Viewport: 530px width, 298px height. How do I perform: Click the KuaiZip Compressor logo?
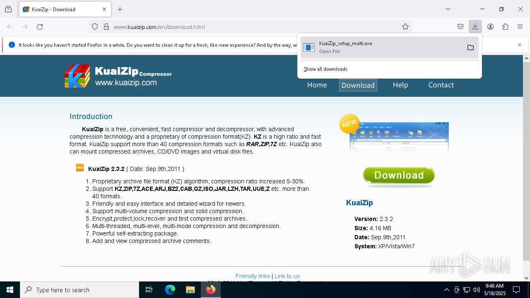118,76
